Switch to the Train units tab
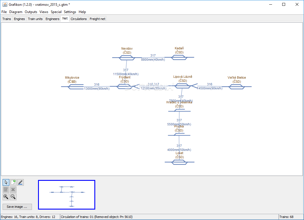304x220 pixels. click(35, 19)
